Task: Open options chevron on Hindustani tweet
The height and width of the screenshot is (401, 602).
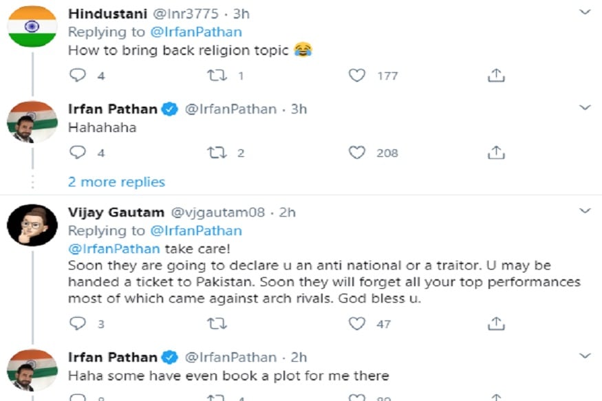Action: (x=585, y=12)
